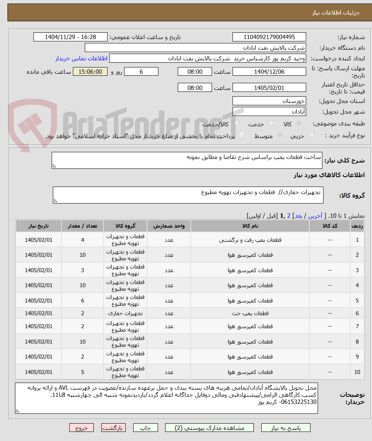This screenshot has width=372, height=441.
Task: Select the کالا/خدمت radio button
Action: click(x=236, y=123)
